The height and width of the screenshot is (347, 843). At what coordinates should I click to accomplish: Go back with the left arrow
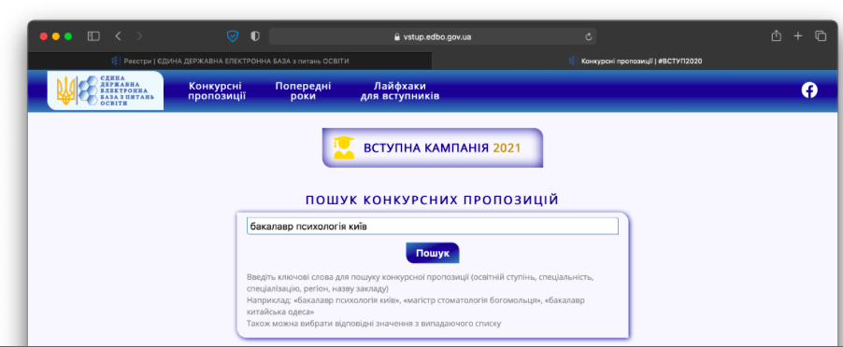(119, 36)
